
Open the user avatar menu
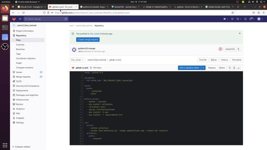coord(260,19)
